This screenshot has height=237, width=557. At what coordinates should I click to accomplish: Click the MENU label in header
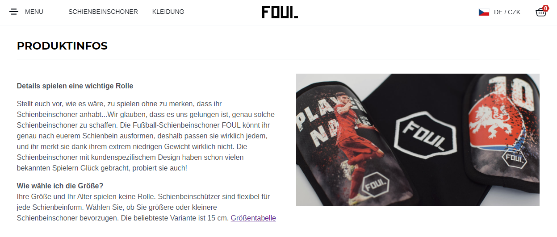coord(34,12)
